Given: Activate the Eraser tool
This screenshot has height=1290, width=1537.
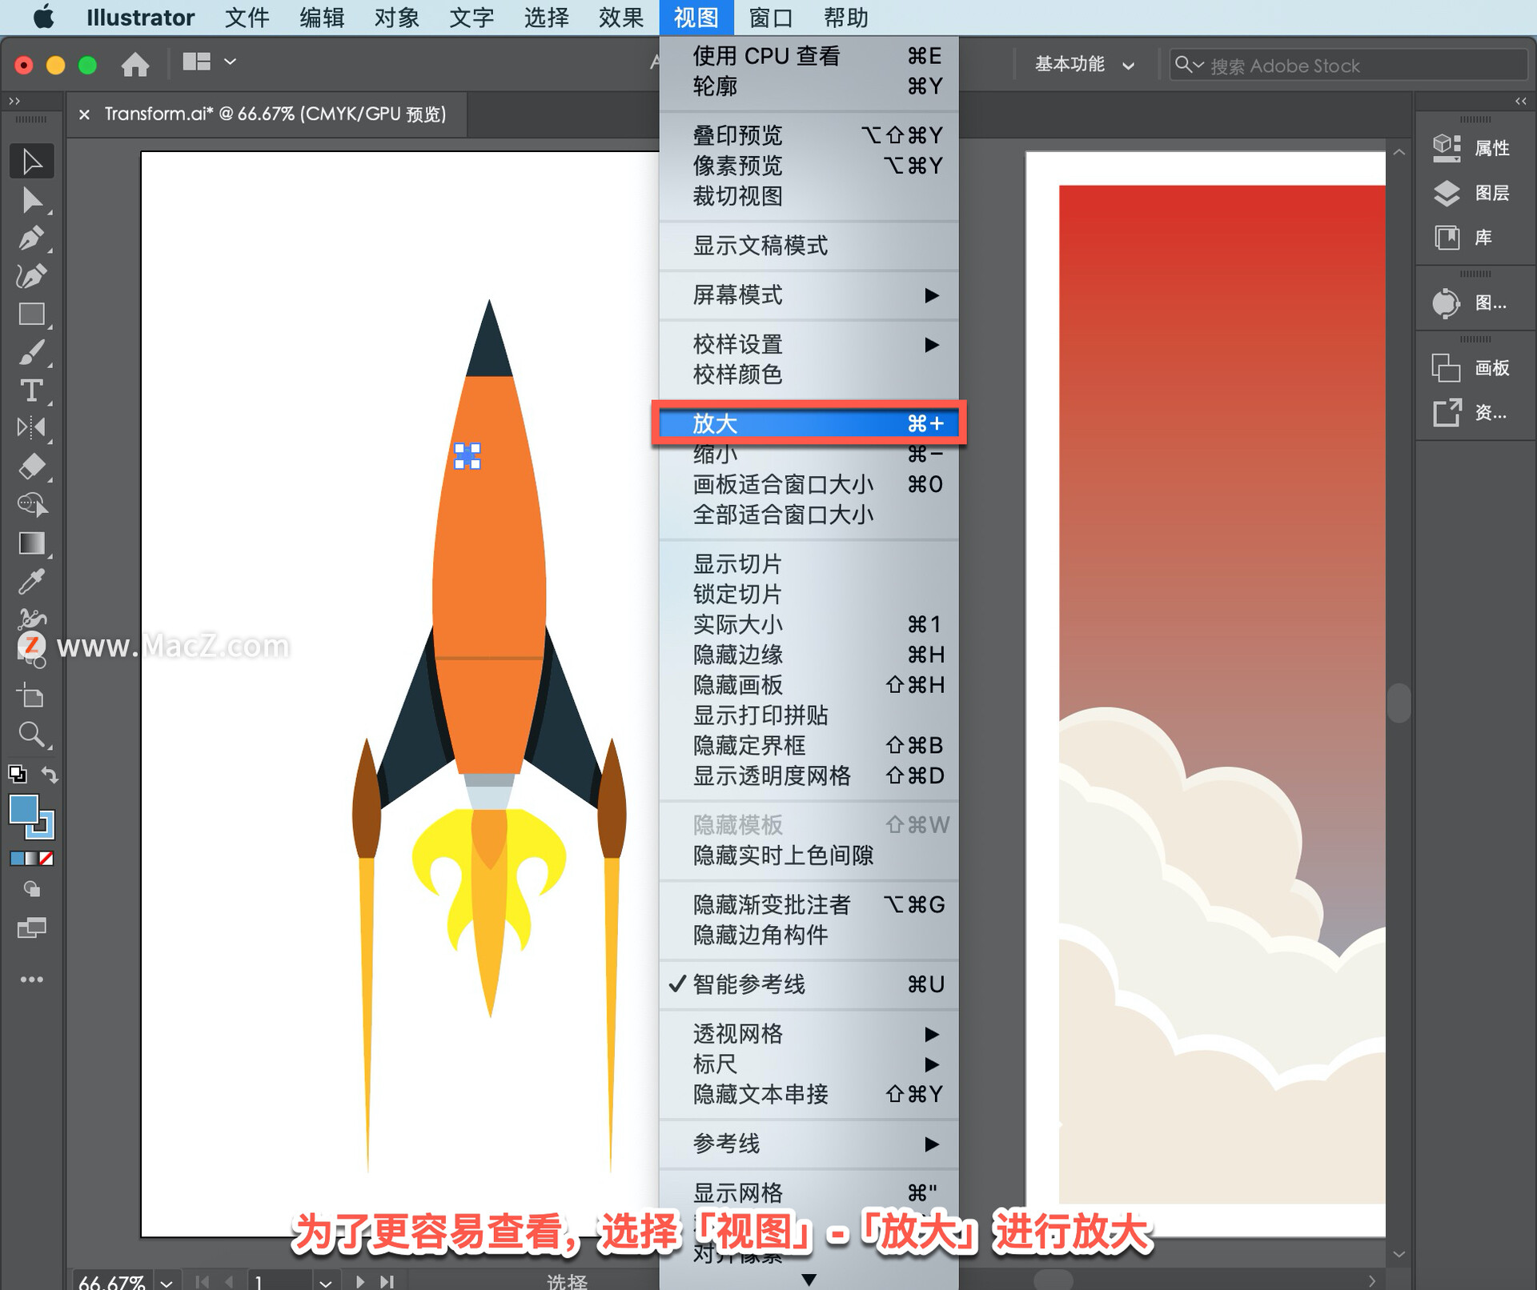Looking at the screenshot, I should (x=31, y=467).
